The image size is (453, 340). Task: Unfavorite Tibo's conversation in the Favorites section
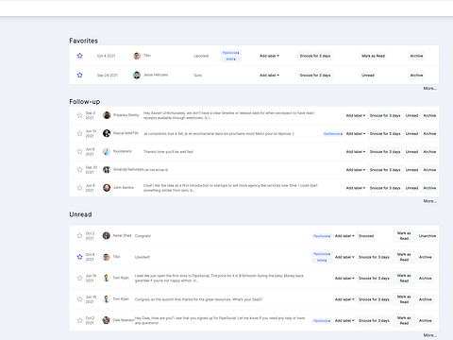click(x=79, y=56)
